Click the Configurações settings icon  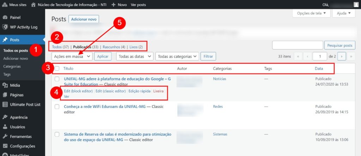tap(5, 146)
